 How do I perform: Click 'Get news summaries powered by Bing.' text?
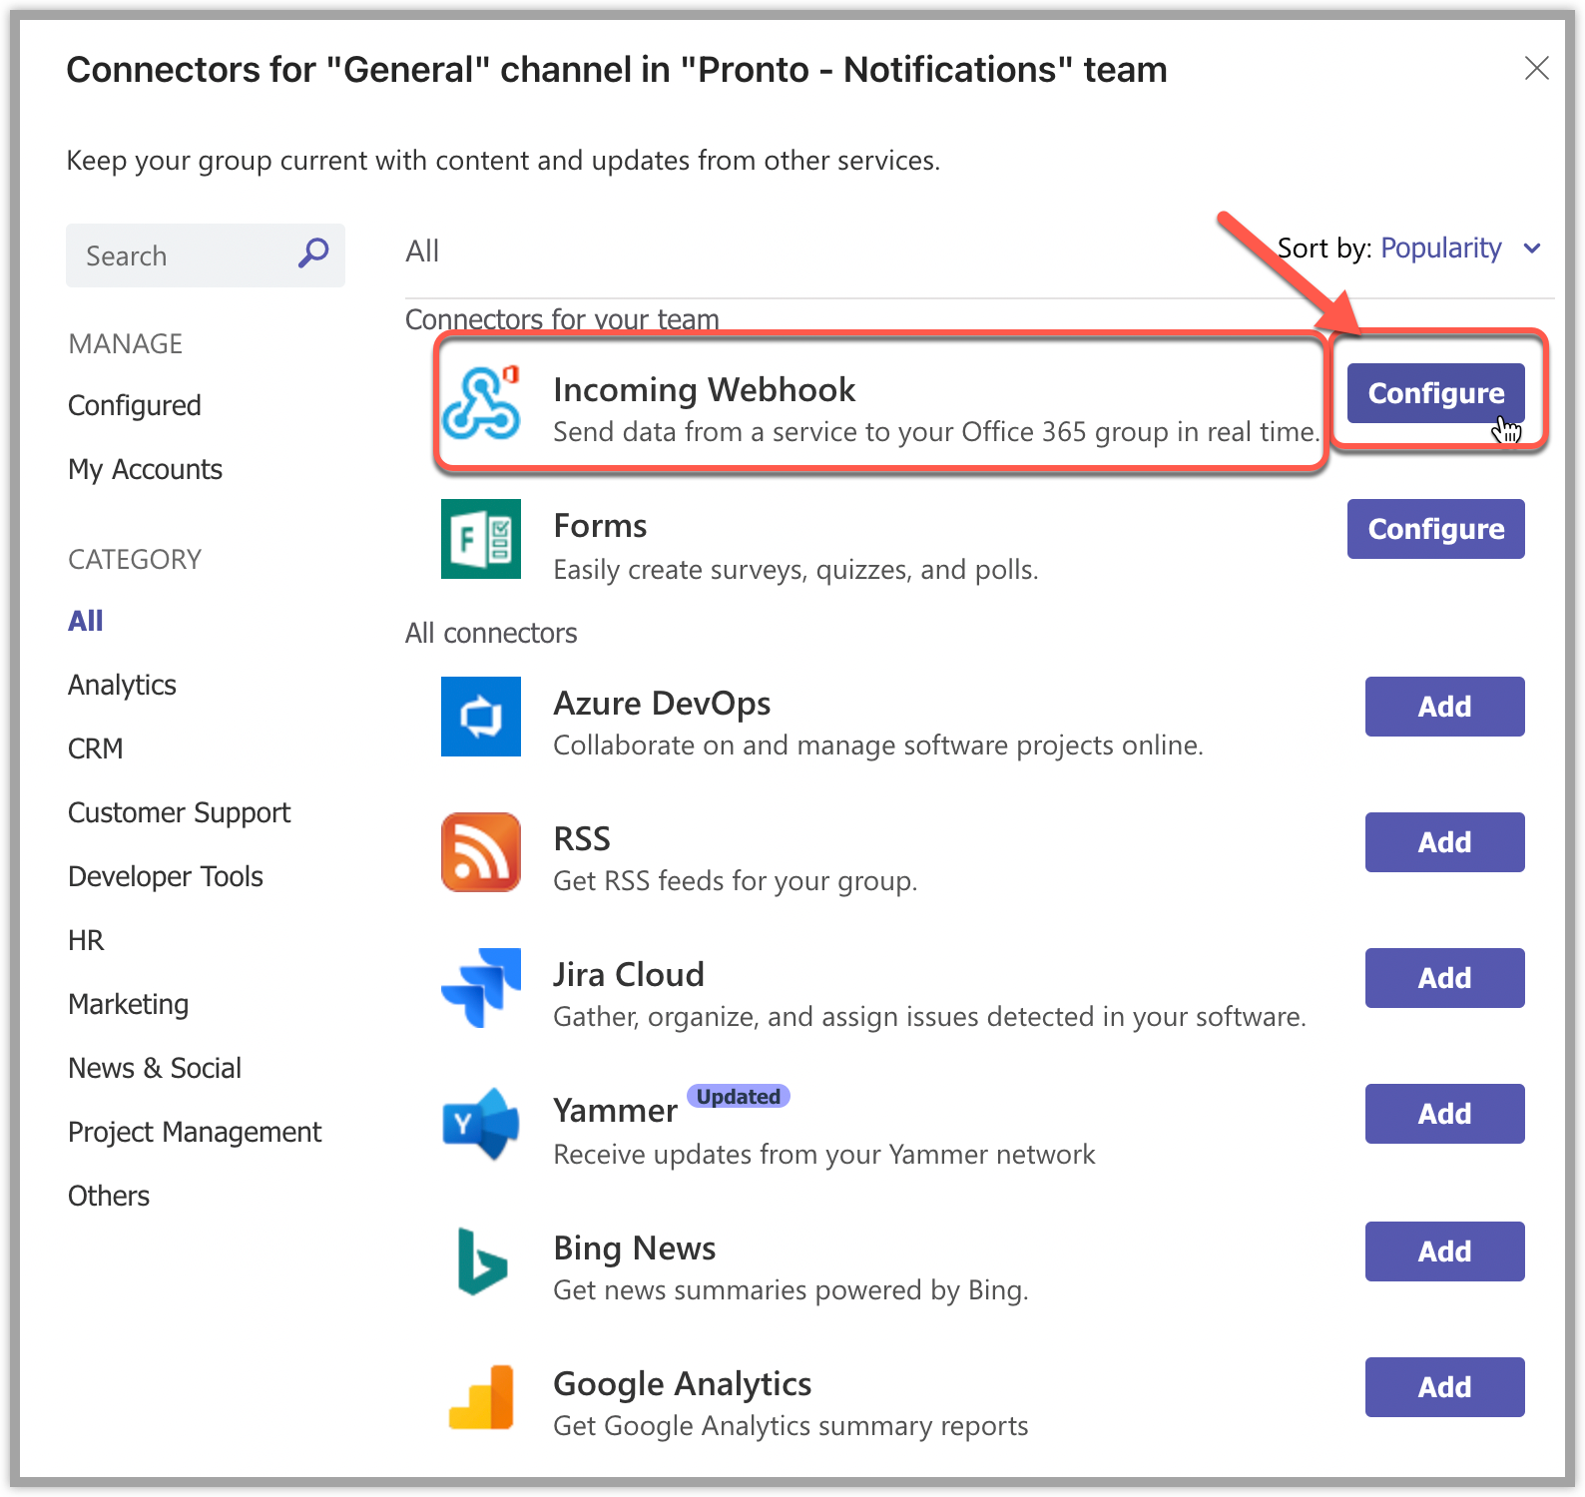coord(792,1289)
